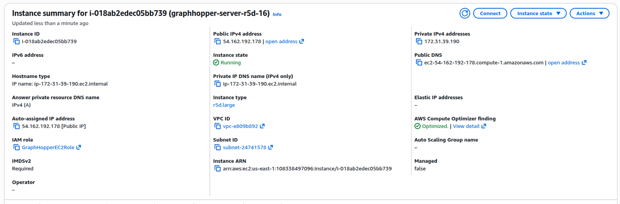
Task: Click the Instance ARN value text
Action: click(x=307, y=169)
